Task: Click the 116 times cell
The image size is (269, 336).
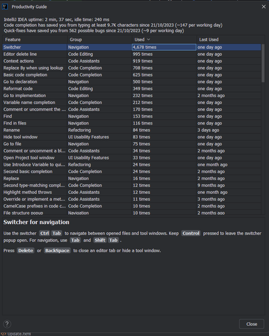Action: tap(164, 123)
